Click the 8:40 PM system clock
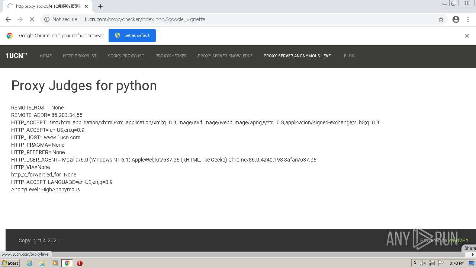This screenshot has height=268, width=476. (457, 263)
